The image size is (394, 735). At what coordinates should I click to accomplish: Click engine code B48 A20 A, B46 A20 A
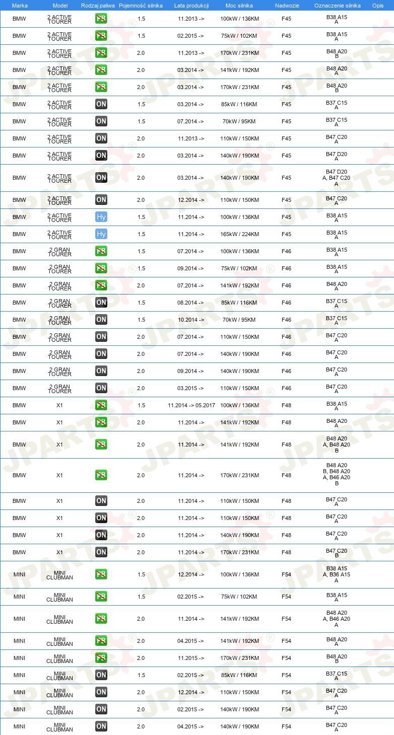337,619
